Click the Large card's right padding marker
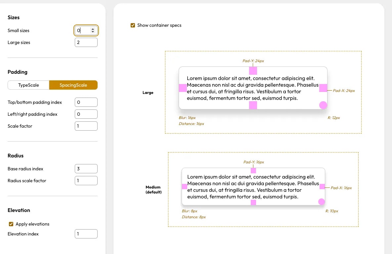This screenshot has height=254, width=392. click(x=323, y=88)
